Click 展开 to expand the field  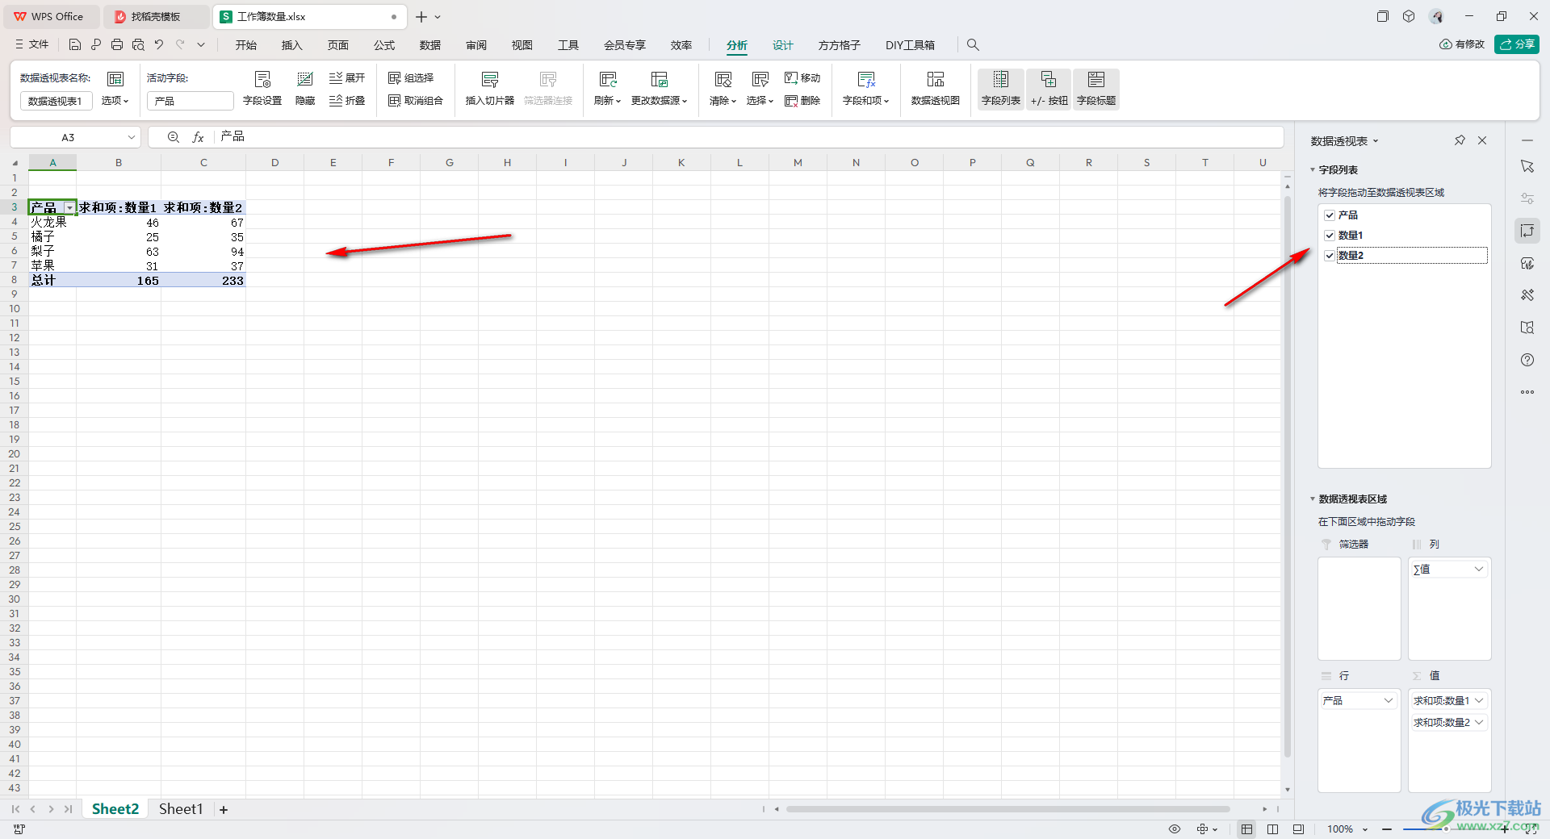pyautogui.click(x=347, y=78)
